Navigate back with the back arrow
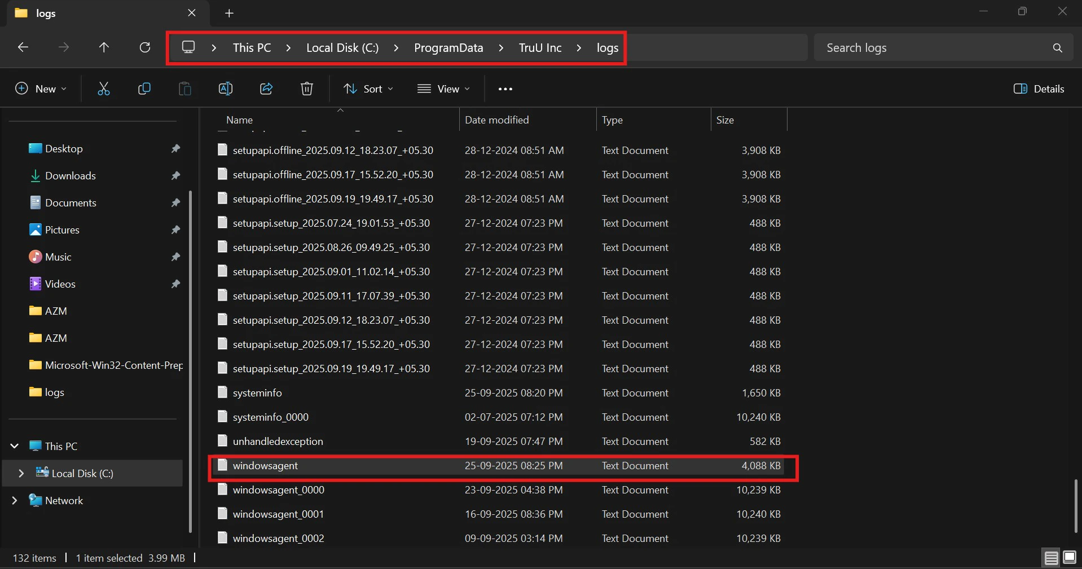The height and width of the screenshot is (569, 1082). [x=23, y=47]
